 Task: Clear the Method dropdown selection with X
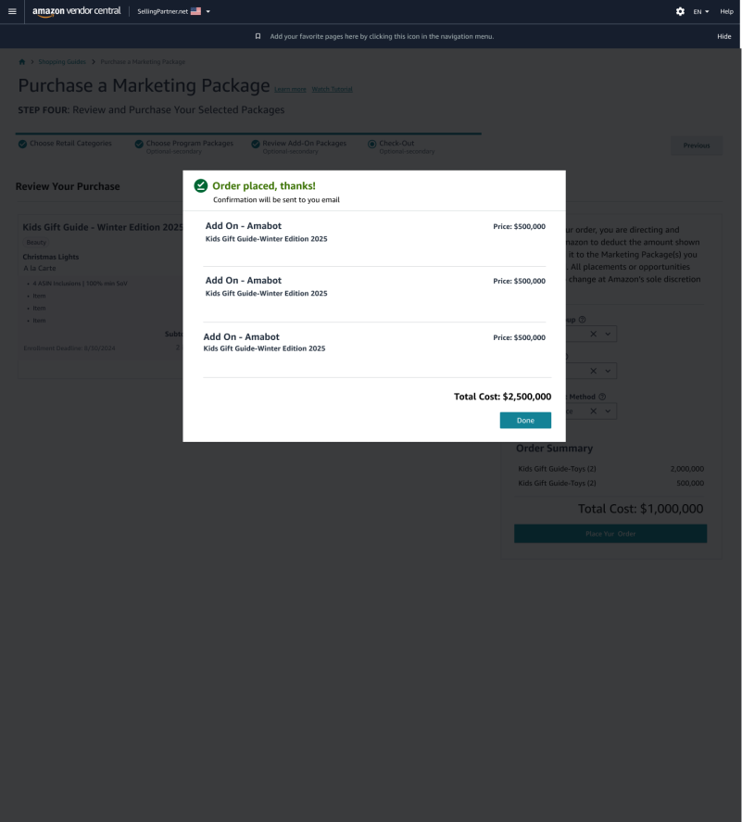pos(591,411)
